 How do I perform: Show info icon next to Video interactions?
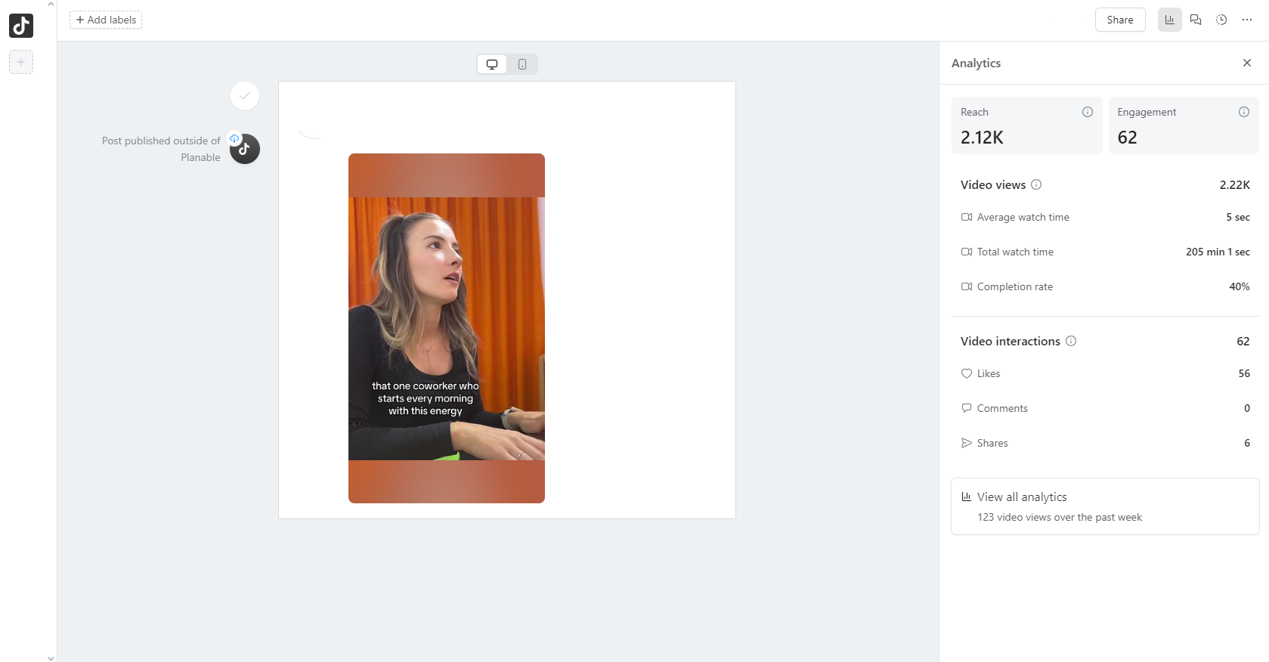1070,341
